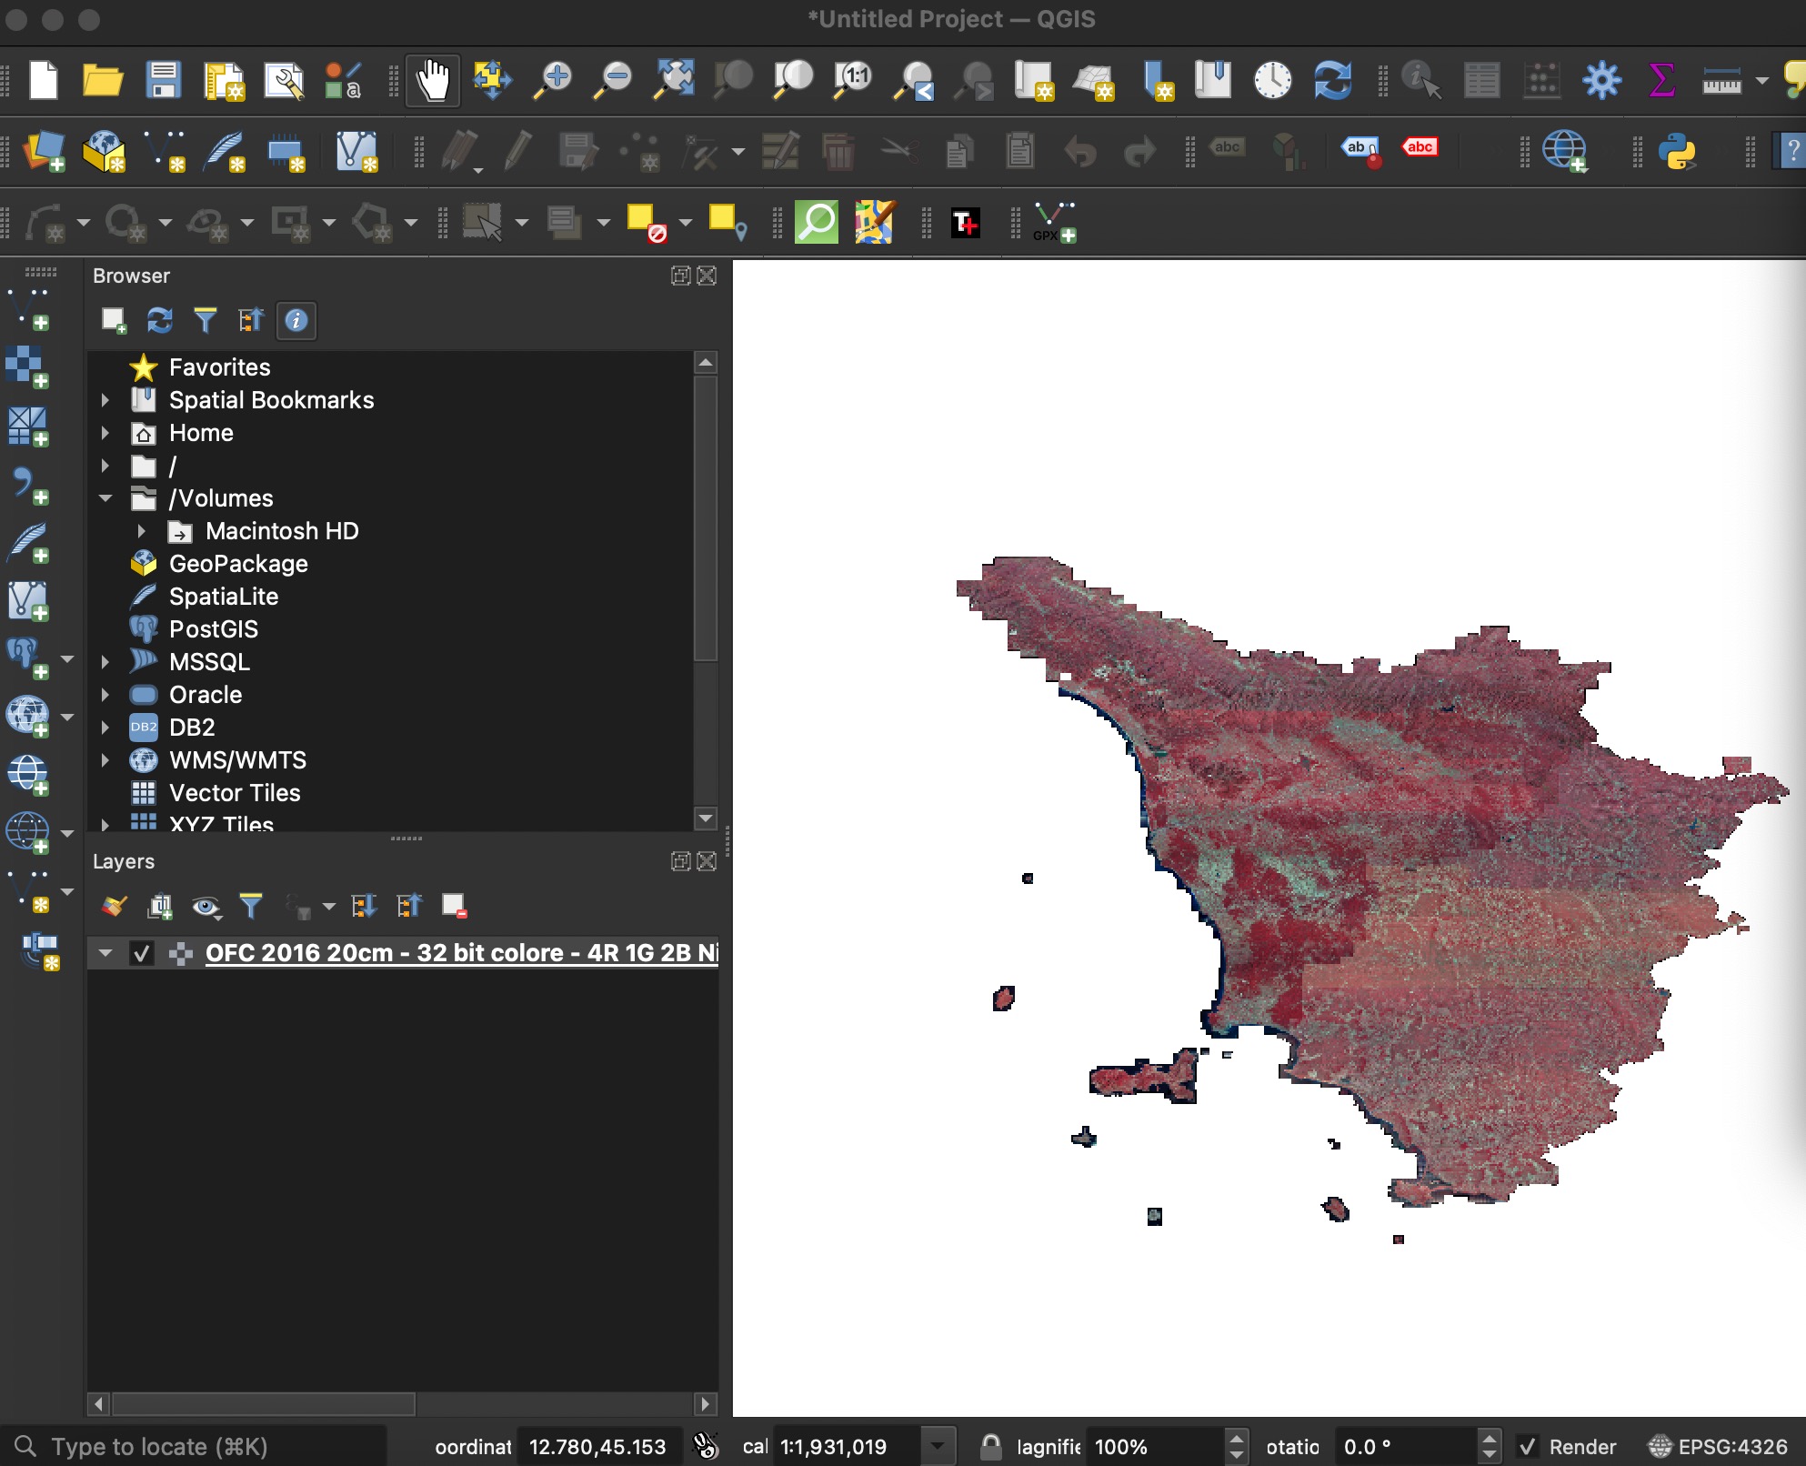Open the Processing Toolbox gear icon
This screenshot has height=1466, width=1806.
pos(1601,81)
